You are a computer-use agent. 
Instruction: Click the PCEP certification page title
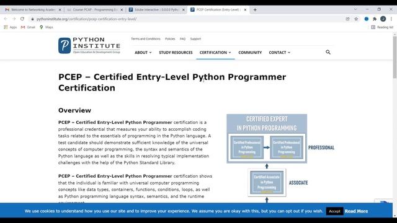172,82
